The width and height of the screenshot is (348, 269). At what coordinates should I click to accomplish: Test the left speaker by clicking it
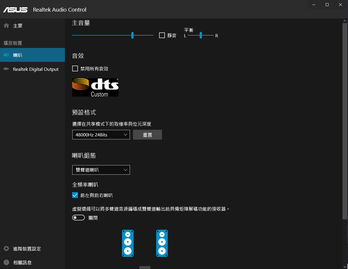(x=127, y=243)
